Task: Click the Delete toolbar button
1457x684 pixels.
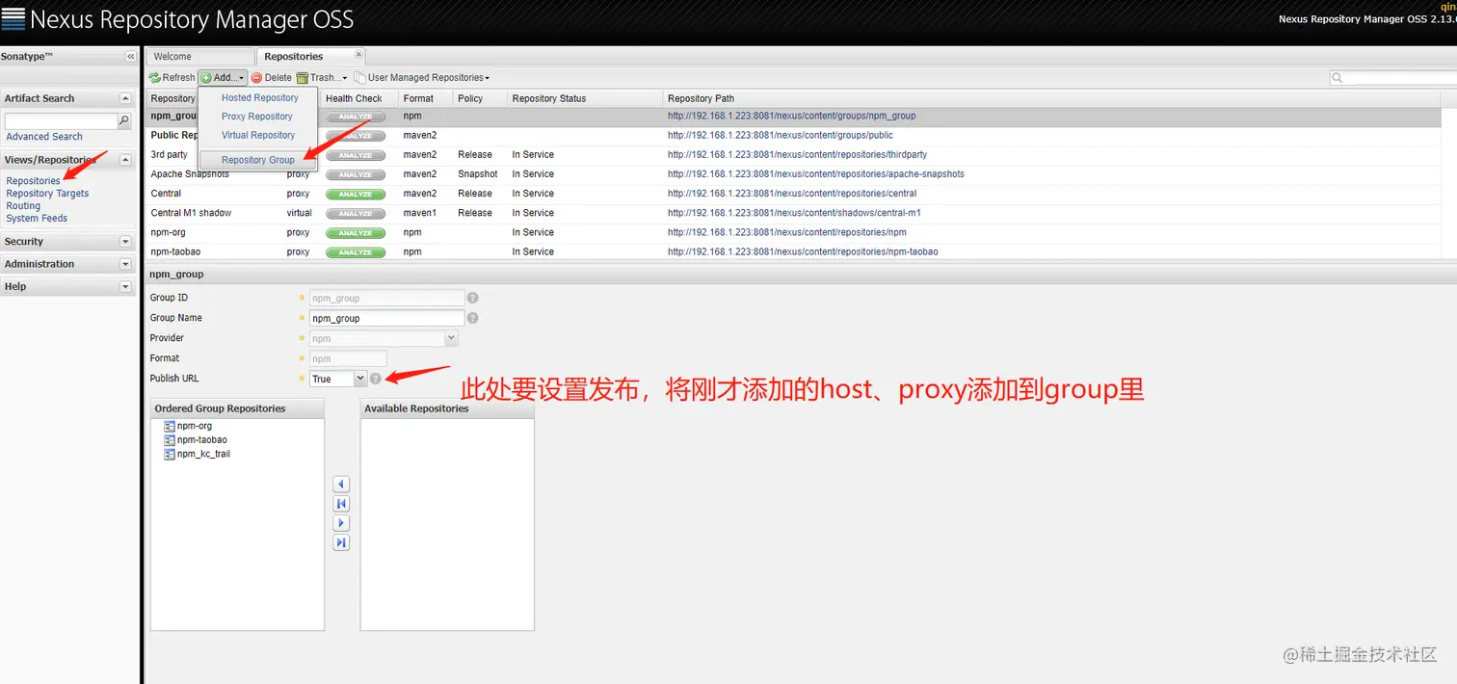Action: click(x=272, y=78)
